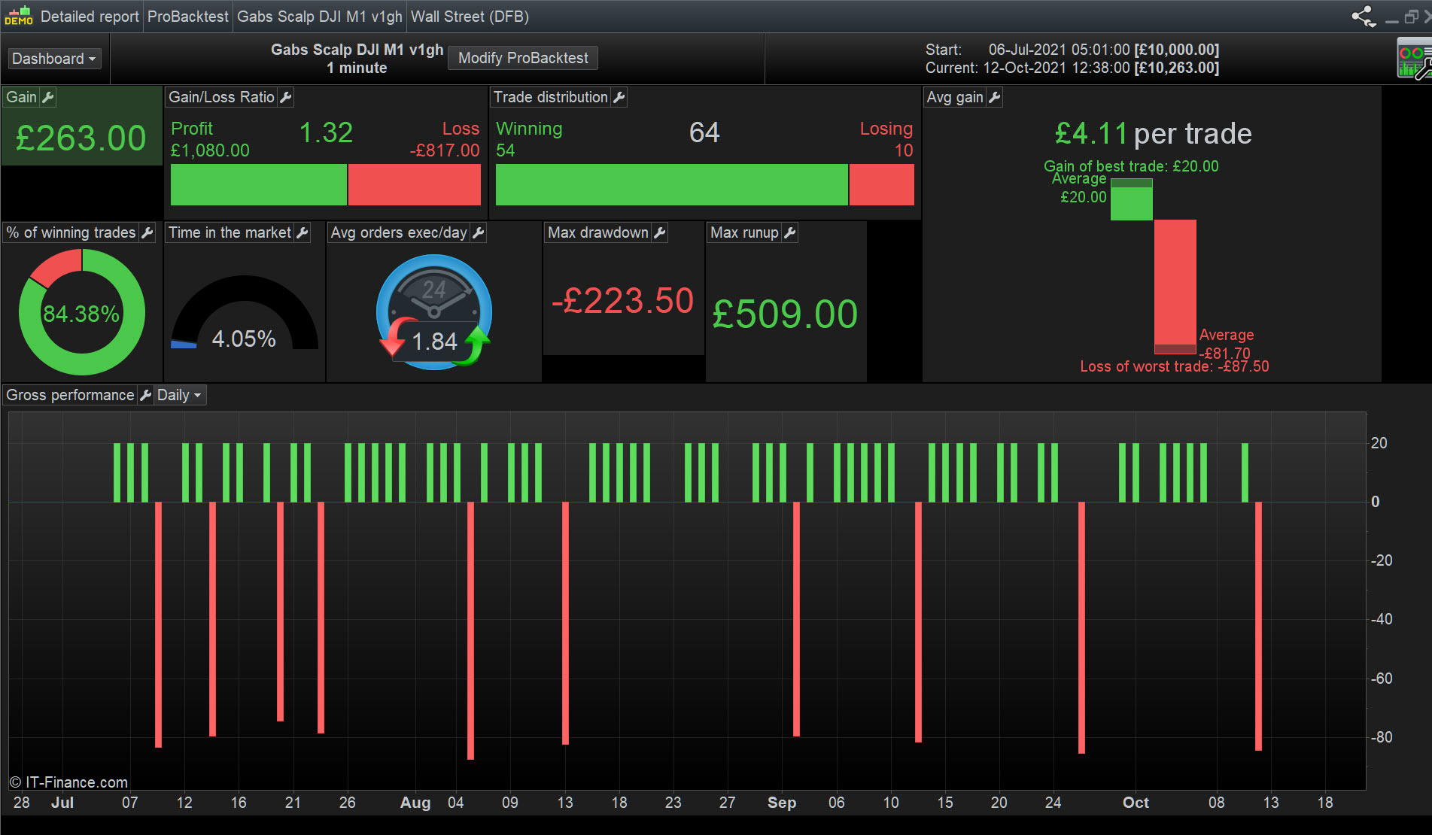Open the Dashboard dropdown menu
Image resolution: width=1432 pixels, height=835 pixels.
(x=54, y=59)
